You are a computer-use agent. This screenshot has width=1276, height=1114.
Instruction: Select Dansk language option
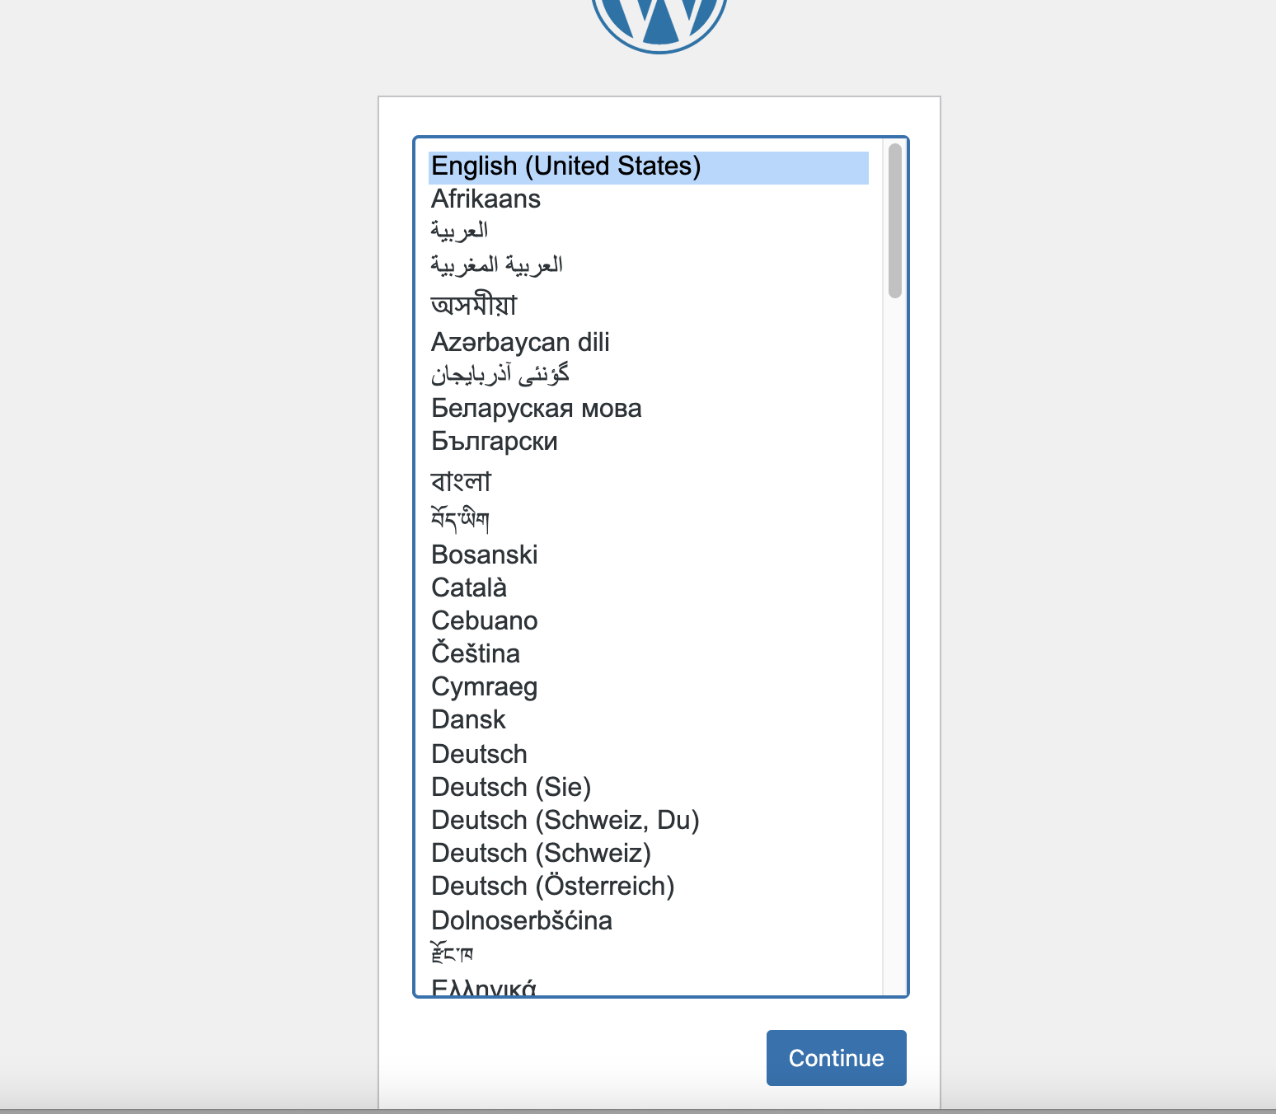468,720
